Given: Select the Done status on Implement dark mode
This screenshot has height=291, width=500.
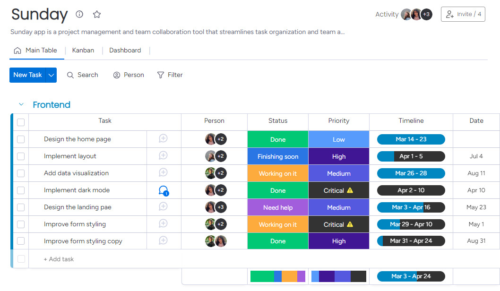Looking at the screenshot, I should click(x=277, y=190).
